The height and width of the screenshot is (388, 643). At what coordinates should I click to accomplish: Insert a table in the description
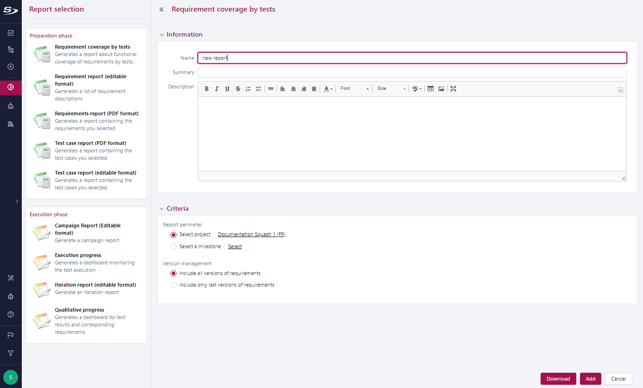(x=430, y=89)
